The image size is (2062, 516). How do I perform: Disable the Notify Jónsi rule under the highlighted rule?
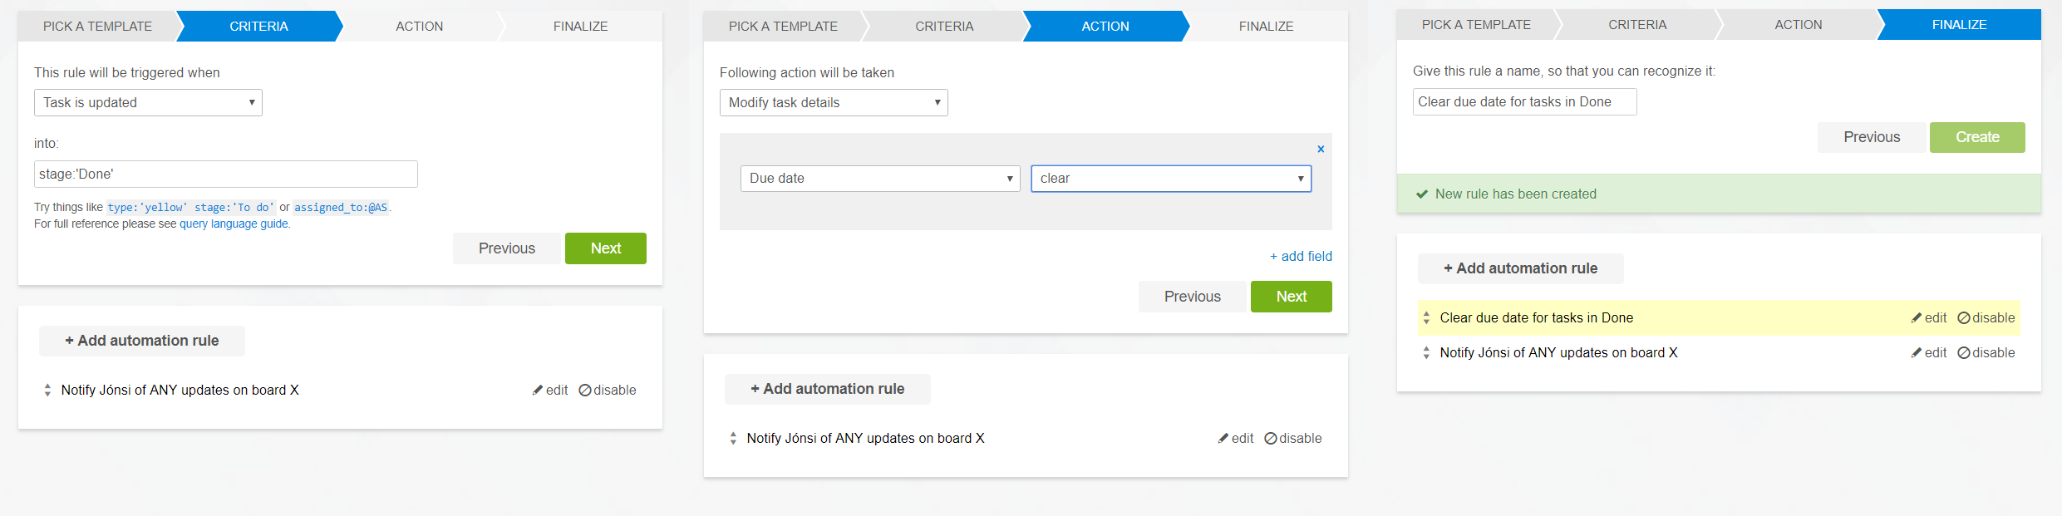1986,353
